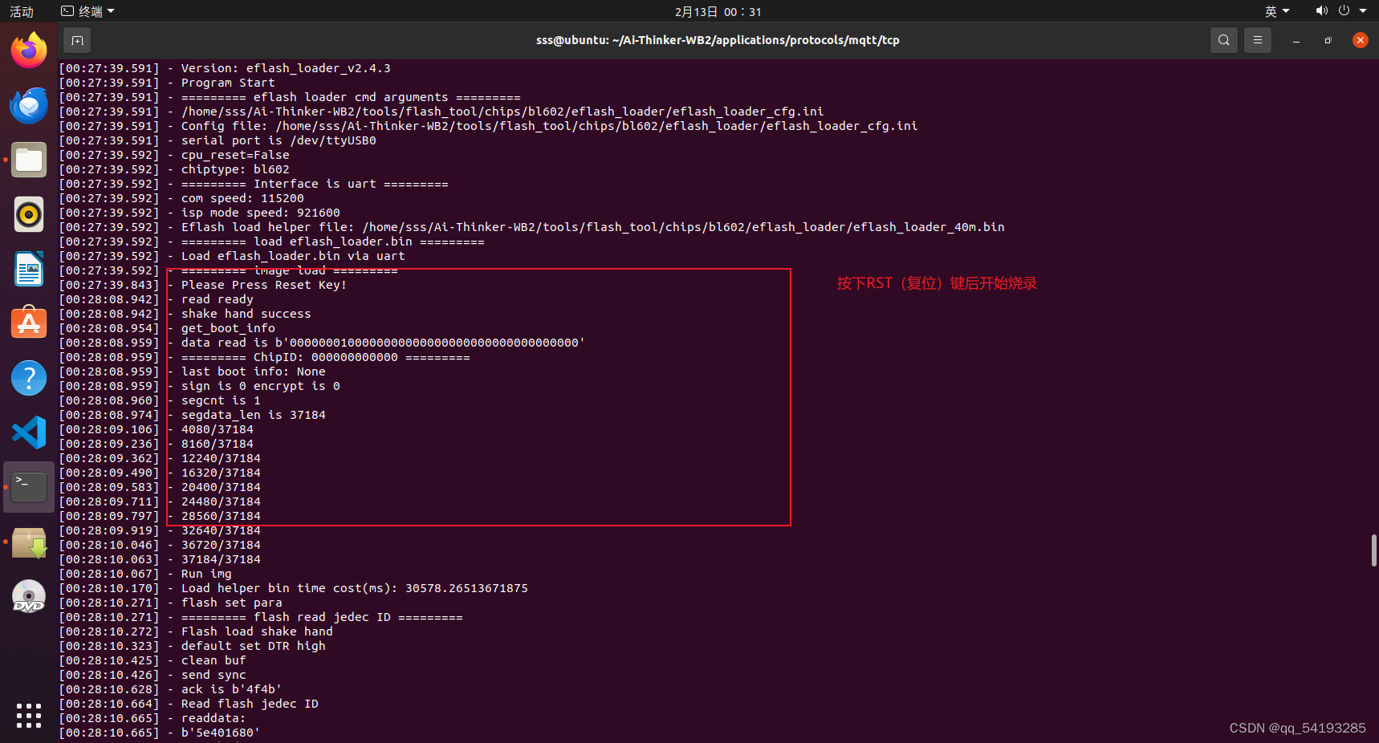The height and width of the screenshot is (743, 1379).
Task: Open the terminal hamburger menu
Action: pos(1257,39)
